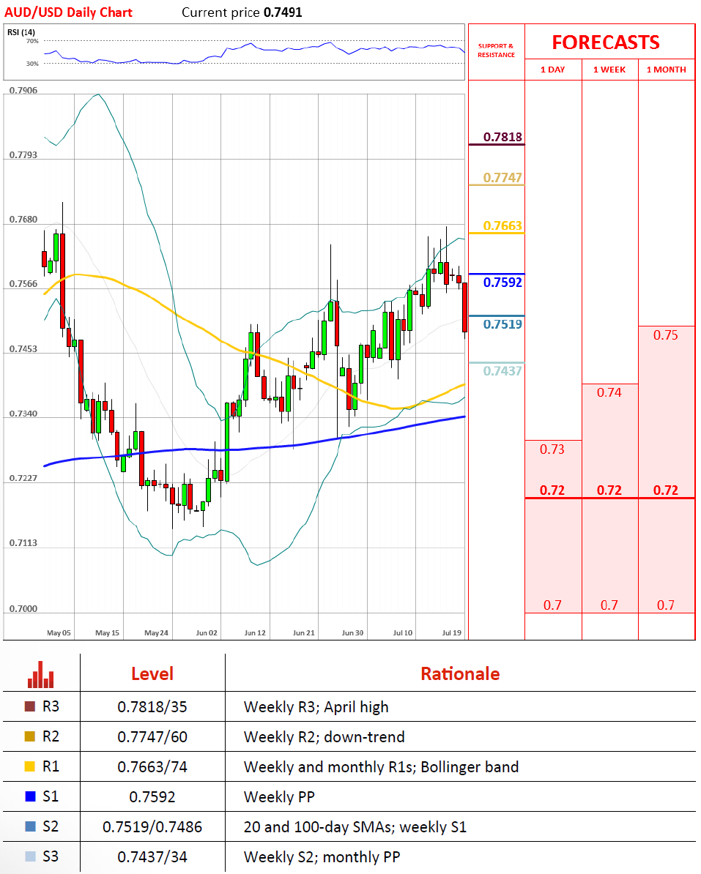Image resolution: width=701 pixels, height=874 pixels.
Task: Select the 0.7592 support level label
Action: (502, 282)
